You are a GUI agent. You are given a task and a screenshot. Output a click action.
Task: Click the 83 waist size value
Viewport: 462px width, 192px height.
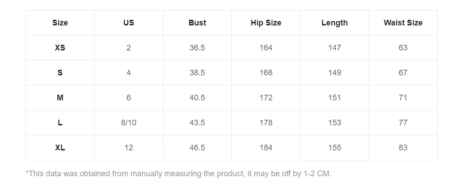point(403,148)
